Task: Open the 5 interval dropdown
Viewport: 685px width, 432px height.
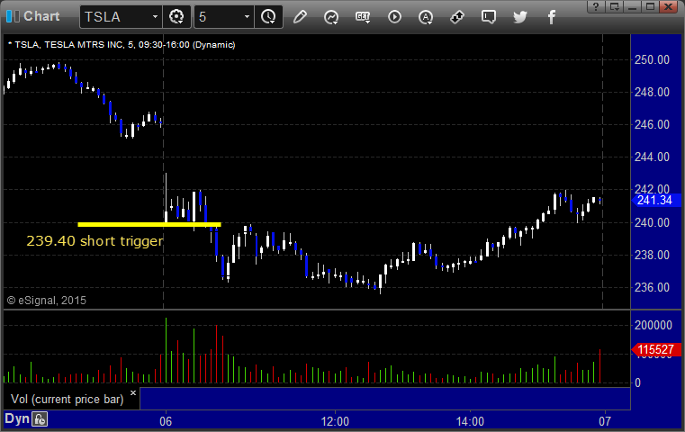Action: click(247, 17)
